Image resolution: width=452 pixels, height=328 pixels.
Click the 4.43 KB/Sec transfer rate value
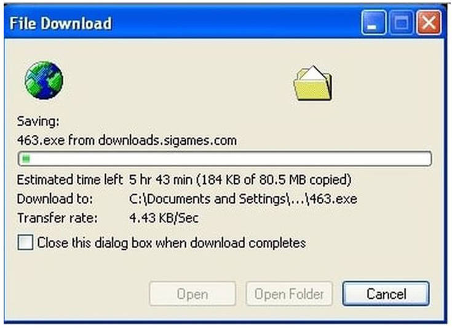click(x=164, y=218)
